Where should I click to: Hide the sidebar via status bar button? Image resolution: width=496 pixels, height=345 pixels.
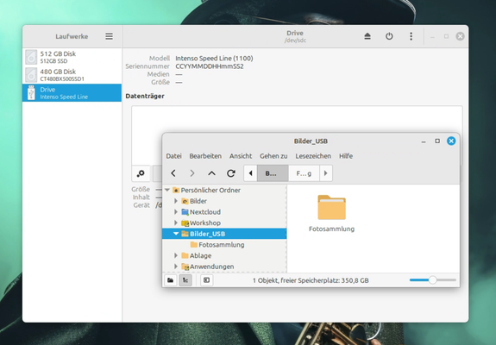pyautogui.click(x=206, y=280)
